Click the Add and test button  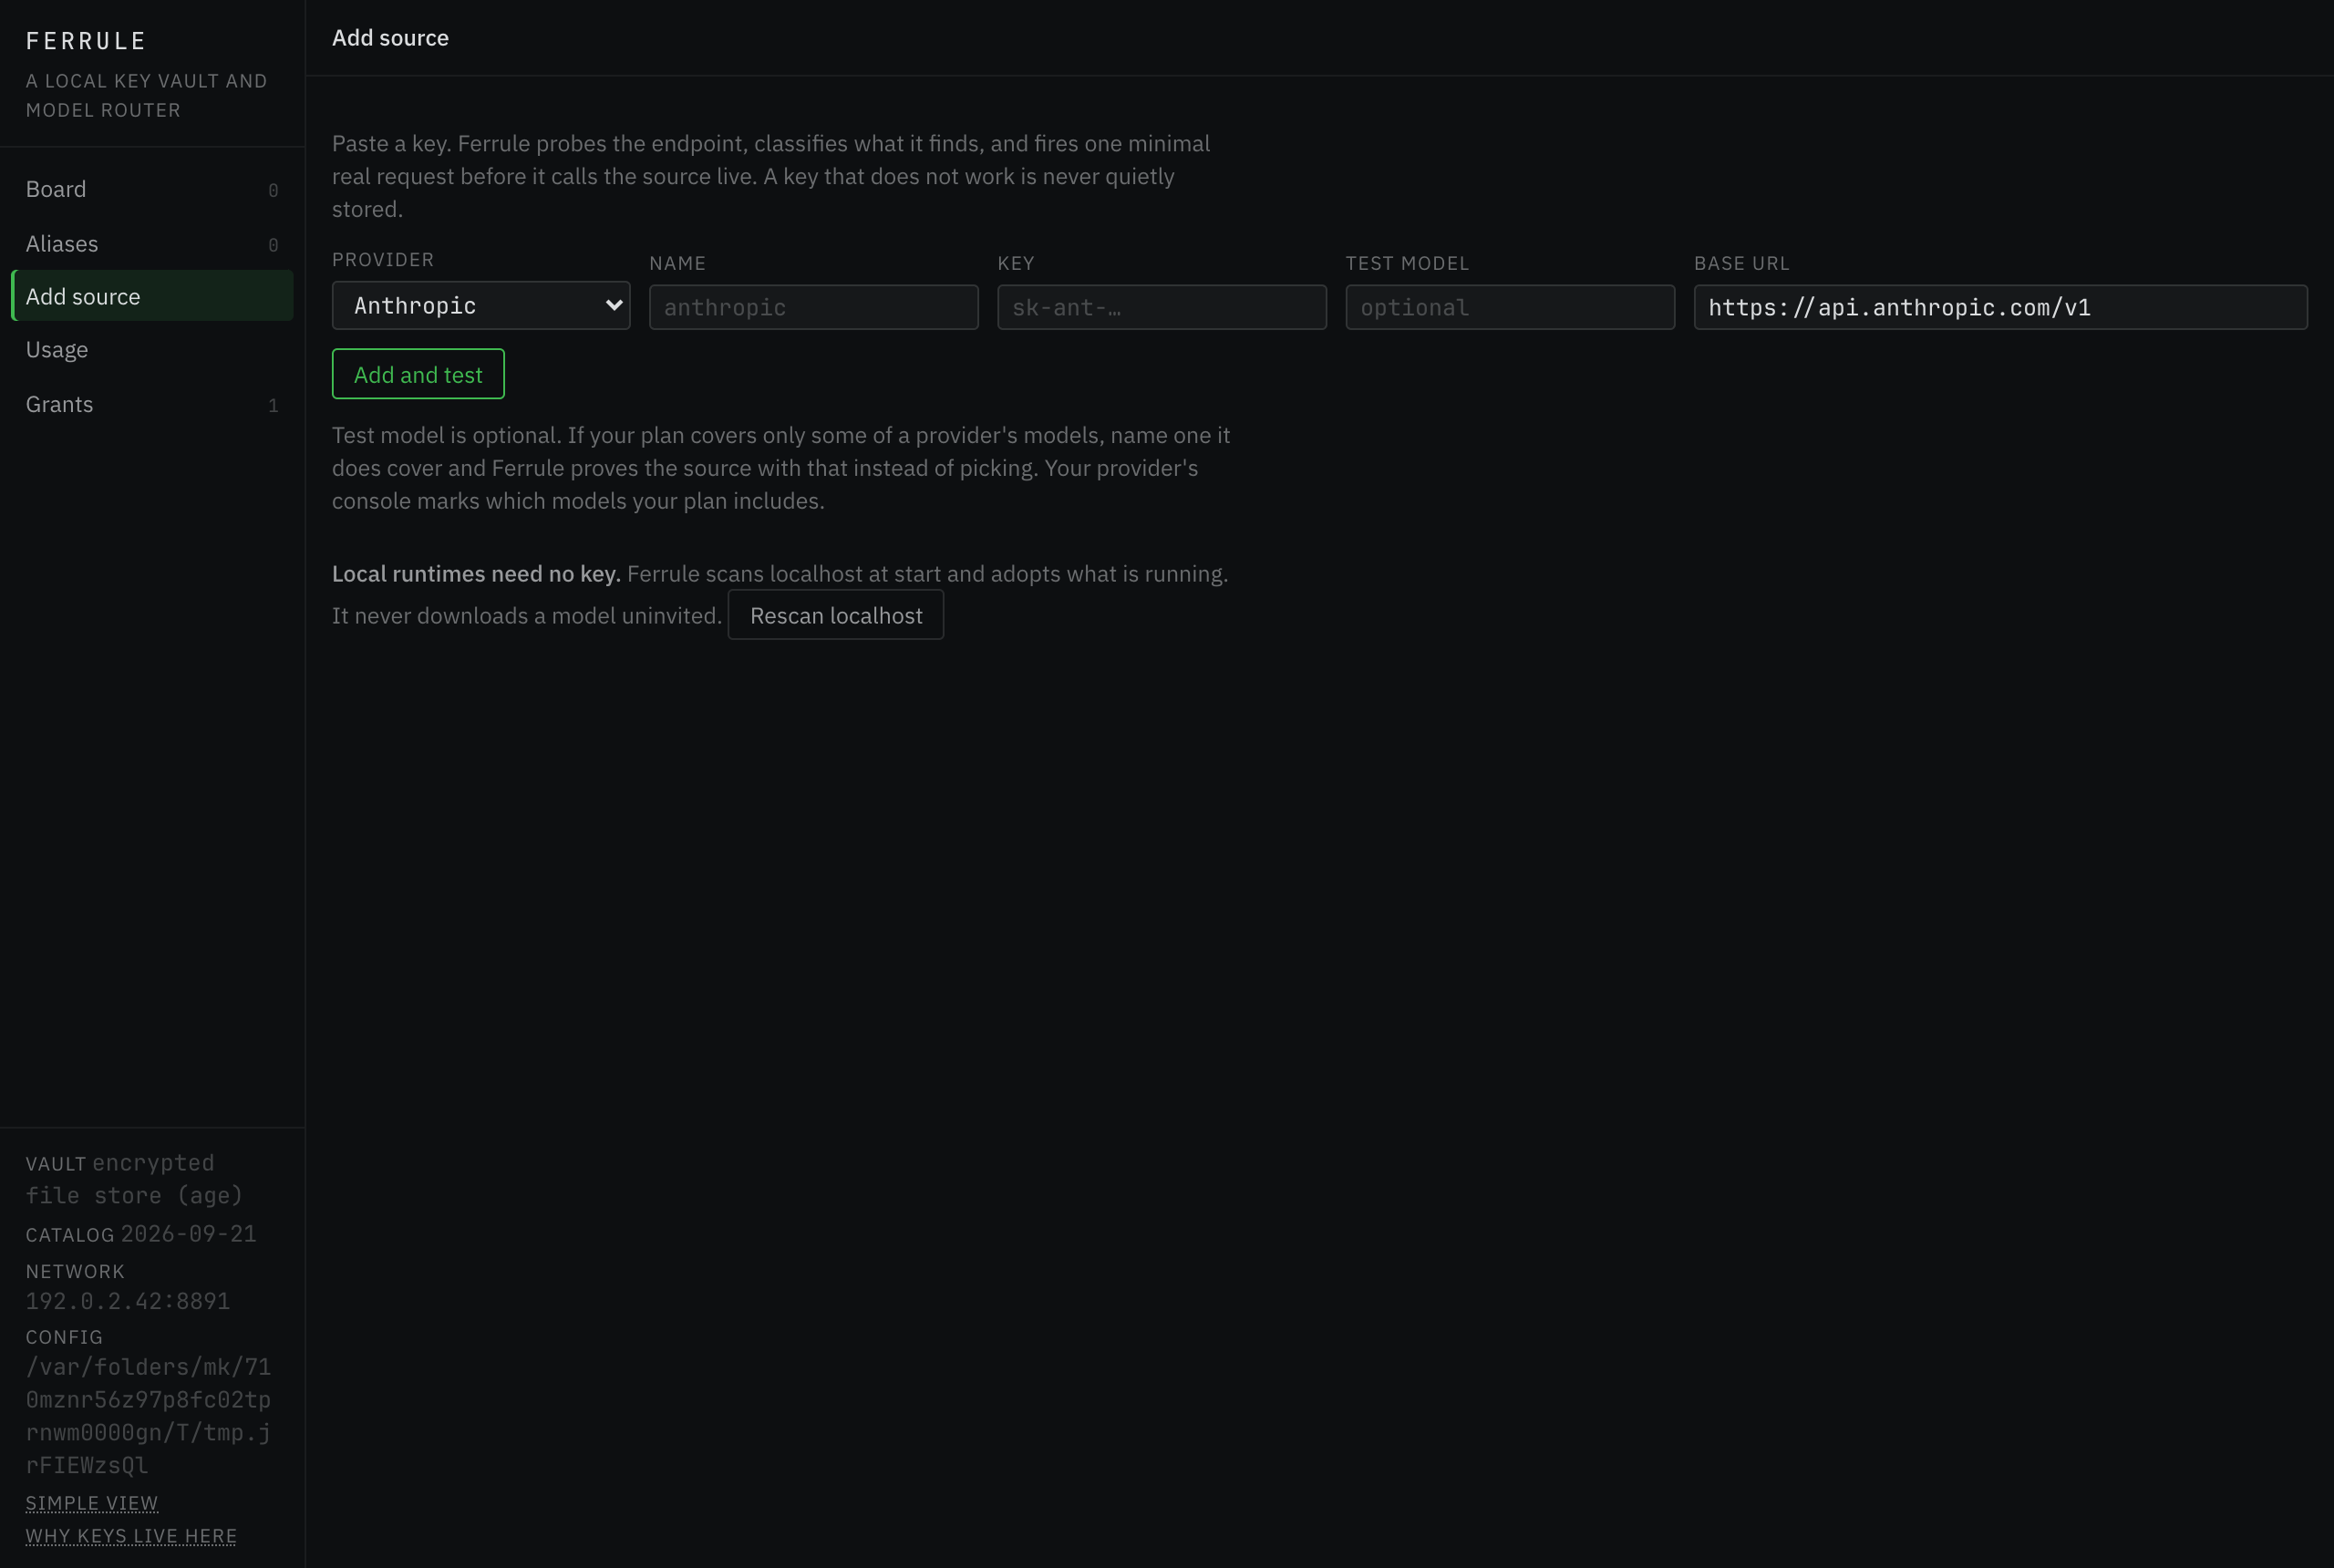point(418,374)
